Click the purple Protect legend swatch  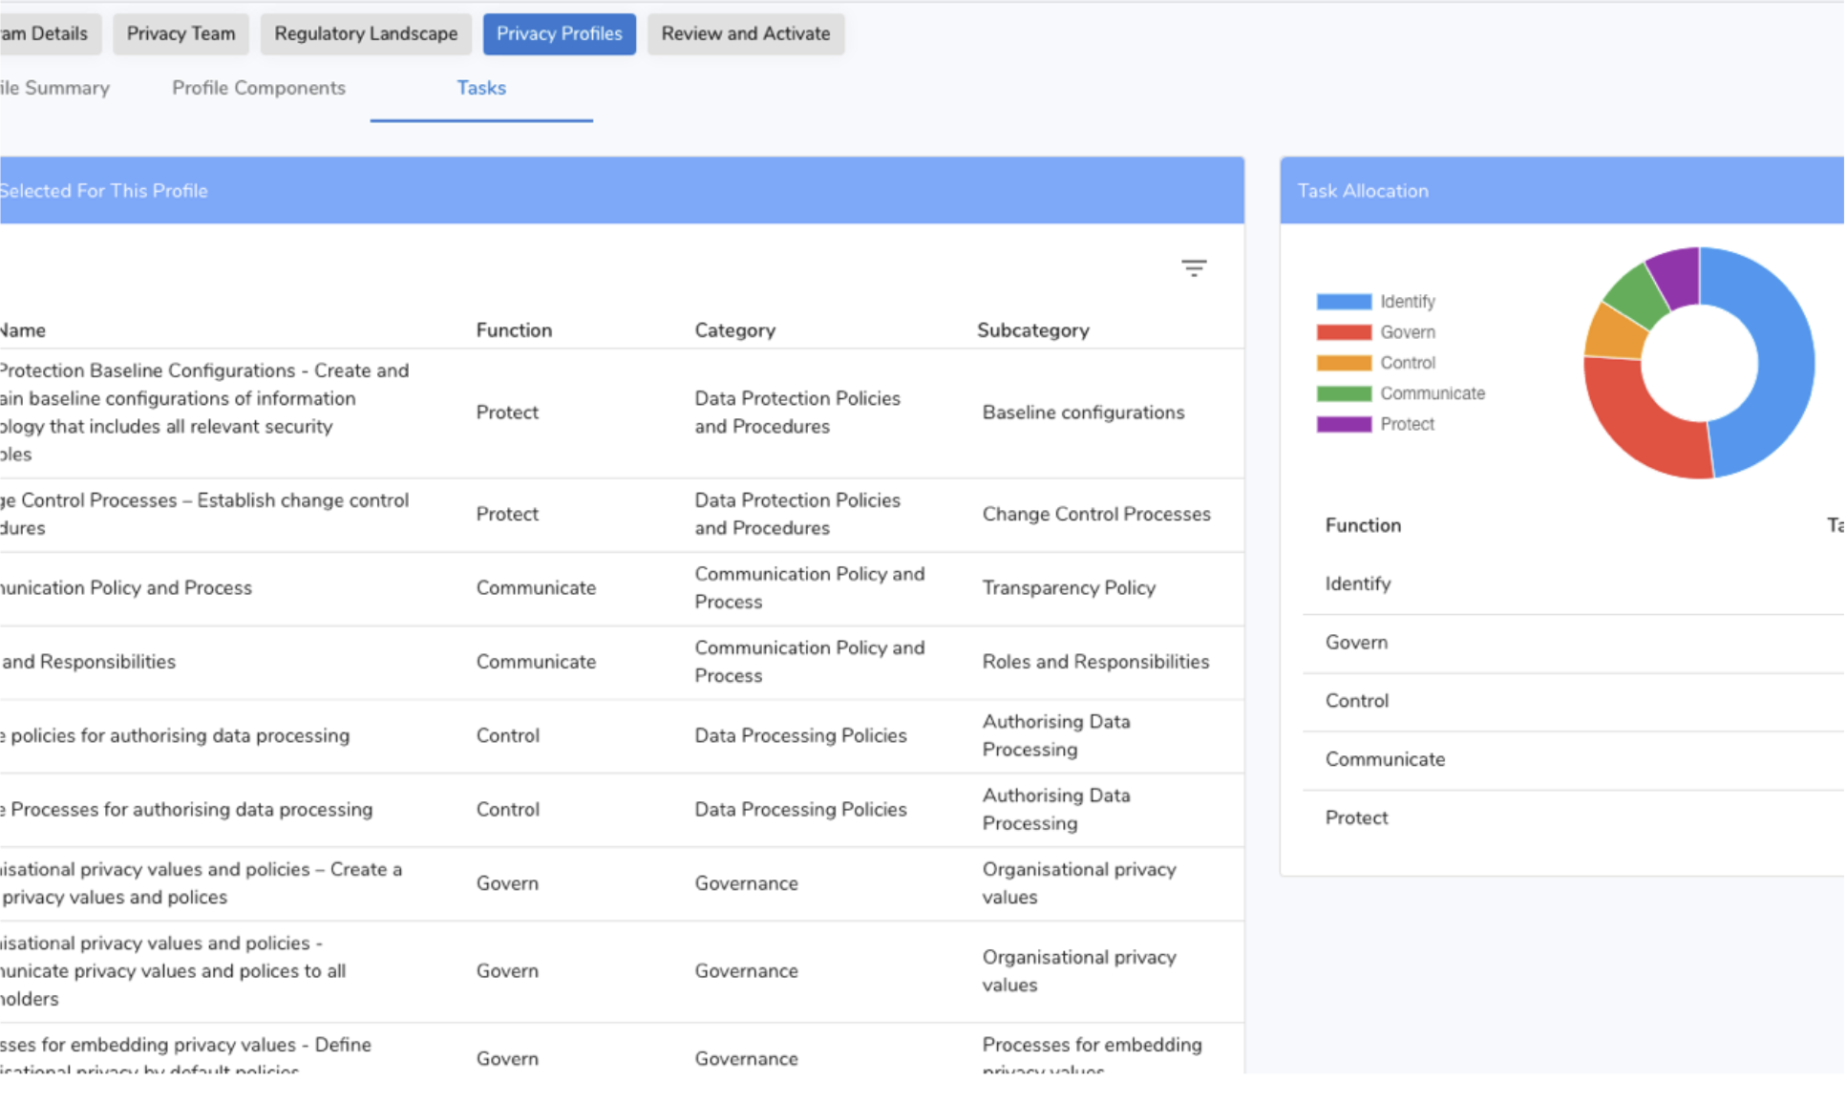tap(1343, 424)
